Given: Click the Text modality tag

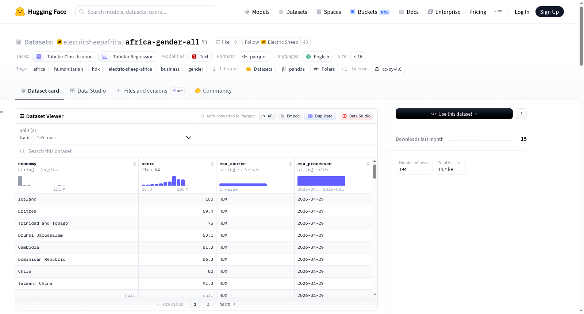Looking at the screenshot, I should point(200,57).
